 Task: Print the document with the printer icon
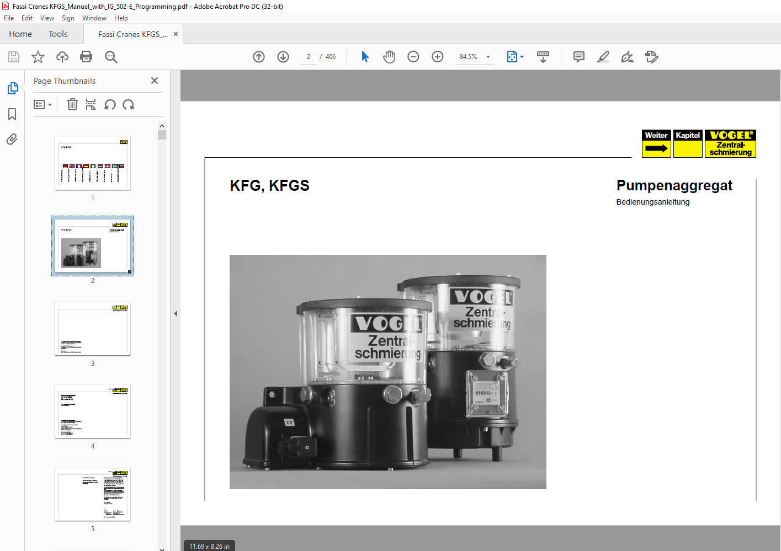[x=86, y=57]
